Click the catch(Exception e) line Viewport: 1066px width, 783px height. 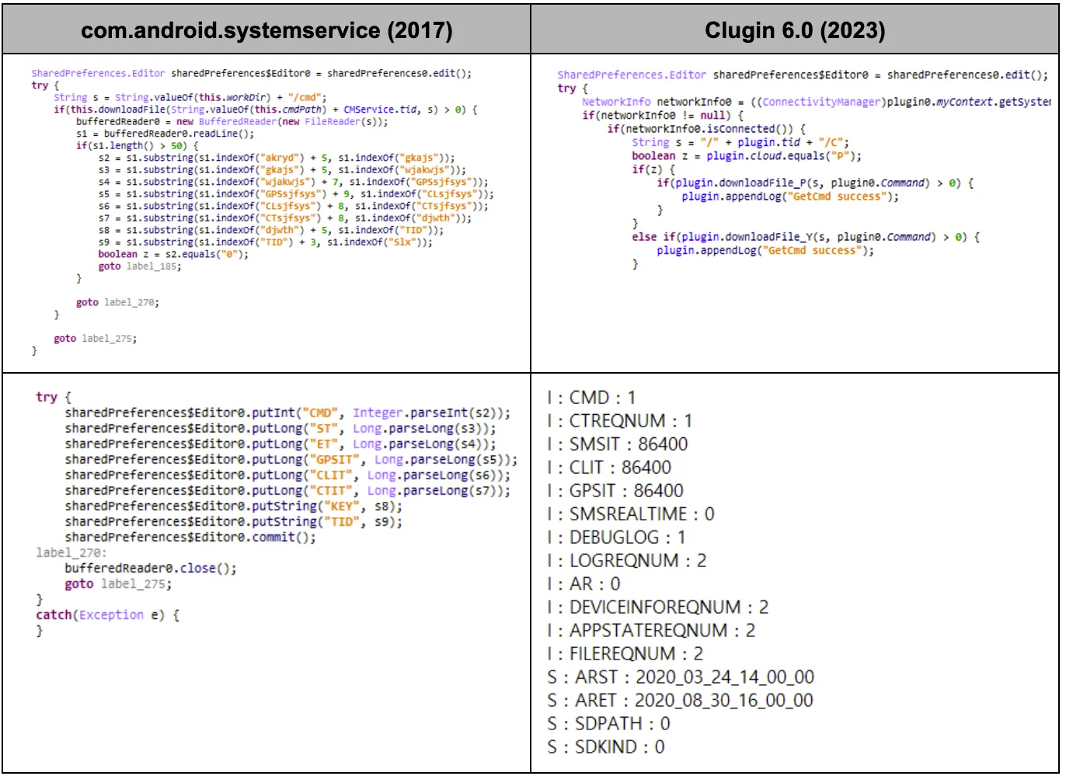(x=107, y=615)
